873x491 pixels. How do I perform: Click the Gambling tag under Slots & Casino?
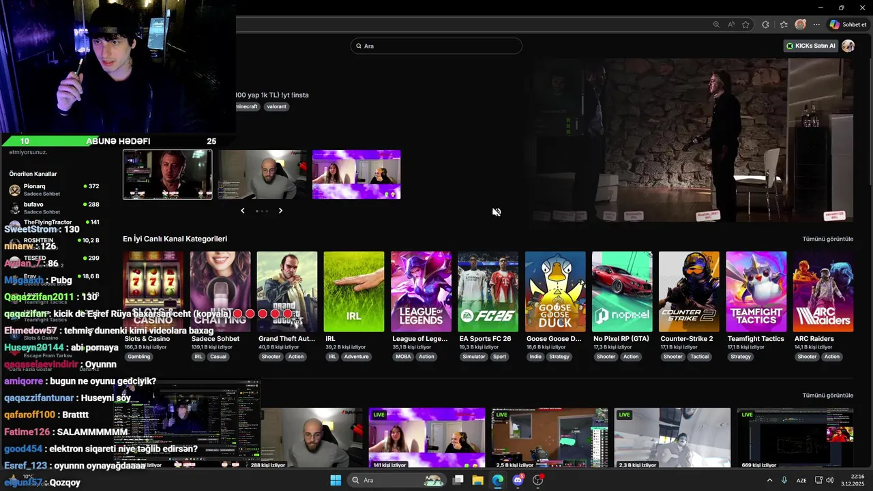[x=139, y=357]
